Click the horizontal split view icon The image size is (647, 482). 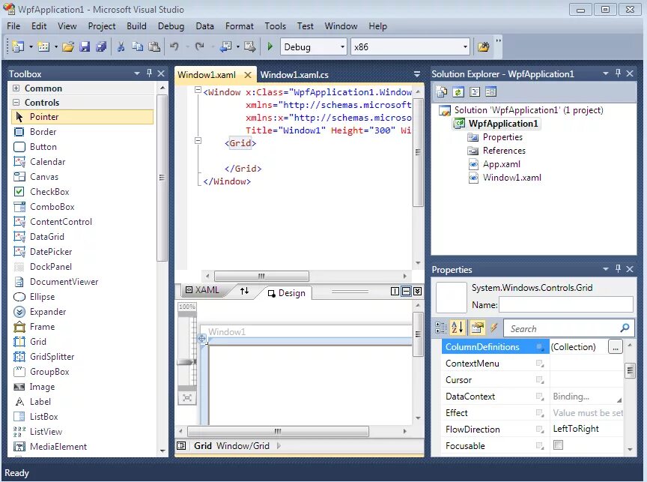pyautogui.click(x=406, y=291)
